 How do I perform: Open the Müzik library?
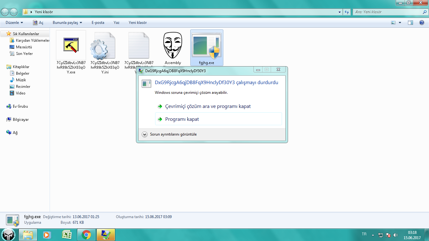[18, 80]
